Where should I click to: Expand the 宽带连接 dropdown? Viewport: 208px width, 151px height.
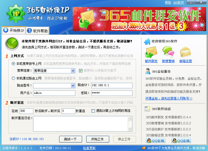pyautogui.click(x=73, y=71)
